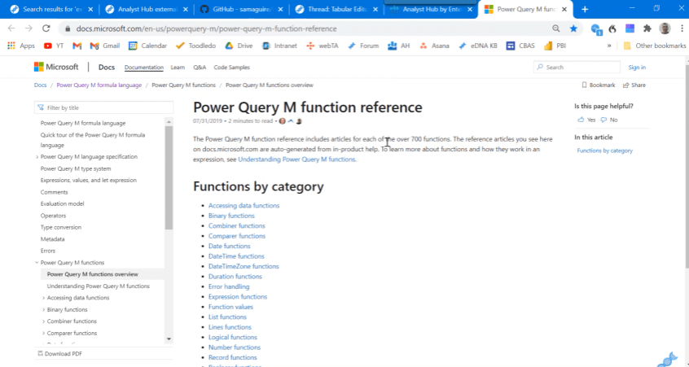689x367 pixels.
Task: Open the Docs breadcrumb link
Action: (40, 85)
